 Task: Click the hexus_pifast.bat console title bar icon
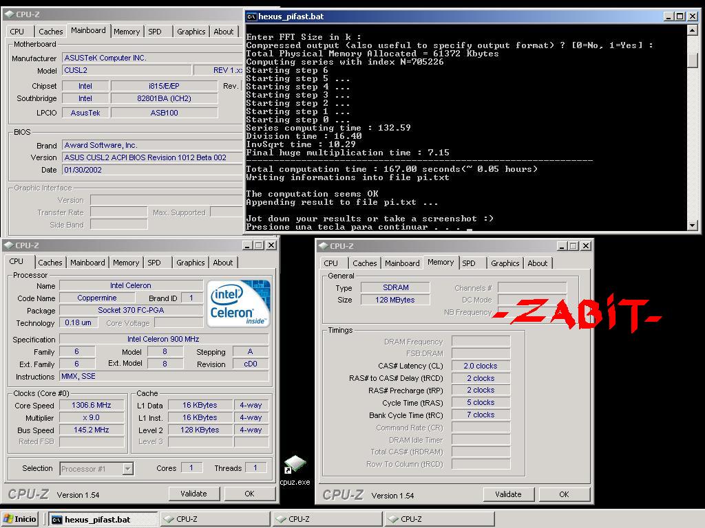251,16
